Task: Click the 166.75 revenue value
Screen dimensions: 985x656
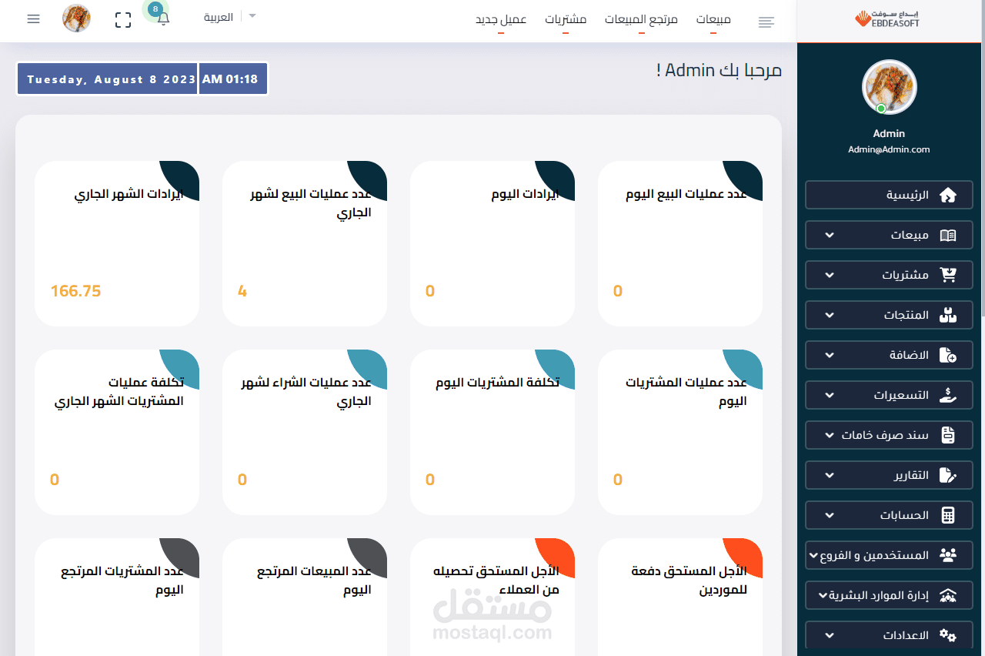Action: [x=75, y=291]
